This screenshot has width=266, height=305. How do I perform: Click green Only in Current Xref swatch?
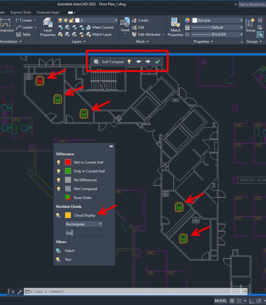pyautogui.click(x=68, y=171)
